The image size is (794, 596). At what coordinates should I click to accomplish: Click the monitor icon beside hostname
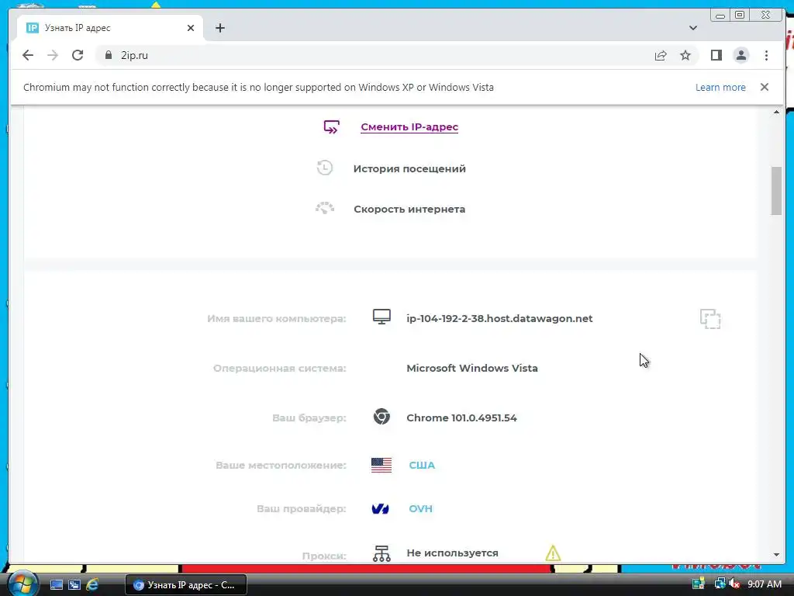coord(381,317)
